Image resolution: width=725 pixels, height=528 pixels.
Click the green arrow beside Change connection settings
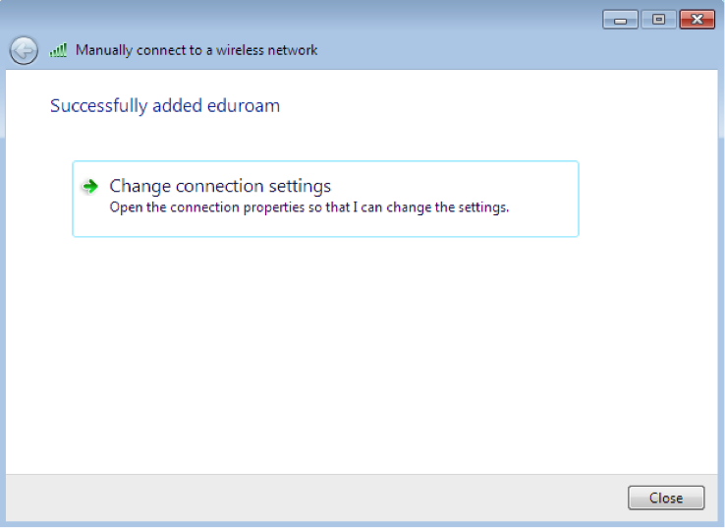[90, 187]
